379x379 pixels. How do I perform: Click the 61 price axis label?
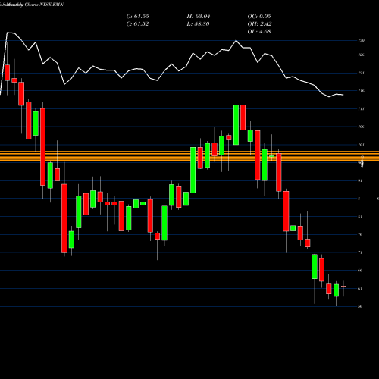[x=360, y=289]
